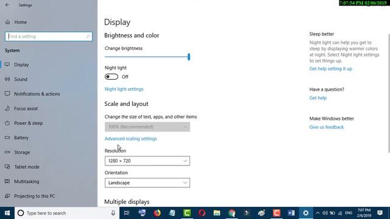The width and height of the screenshot is (390, 219).
Task: Open the taskbar clock showing 7:07 PM
Action: [x=364, y=213]
